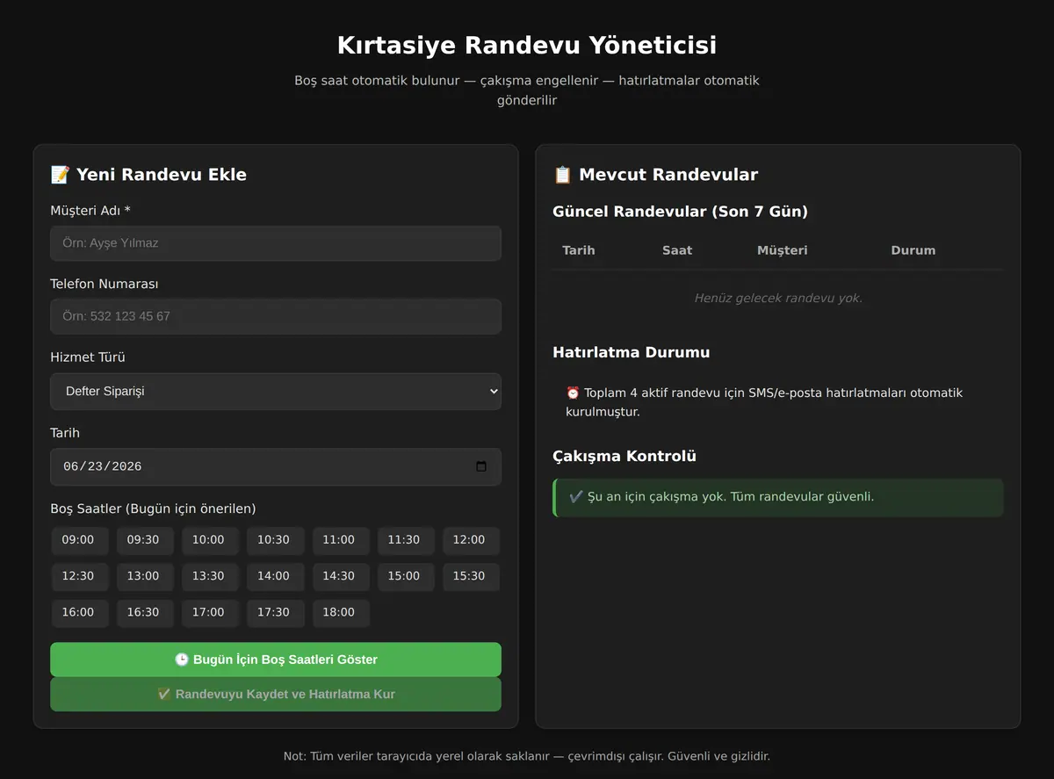Select the 11:30 time slot
The height and width of the screenshot is (779, 1054).
click(404, 540)
